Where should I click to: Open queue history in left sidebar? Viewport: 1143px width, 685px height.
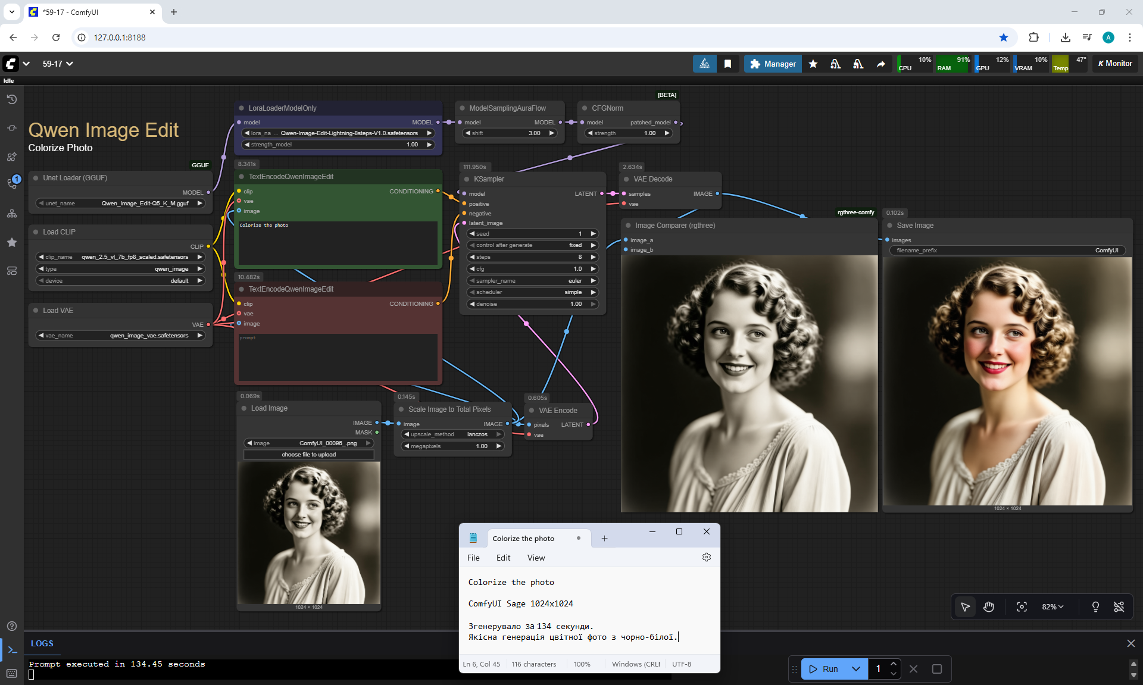[x=11, y=99]
